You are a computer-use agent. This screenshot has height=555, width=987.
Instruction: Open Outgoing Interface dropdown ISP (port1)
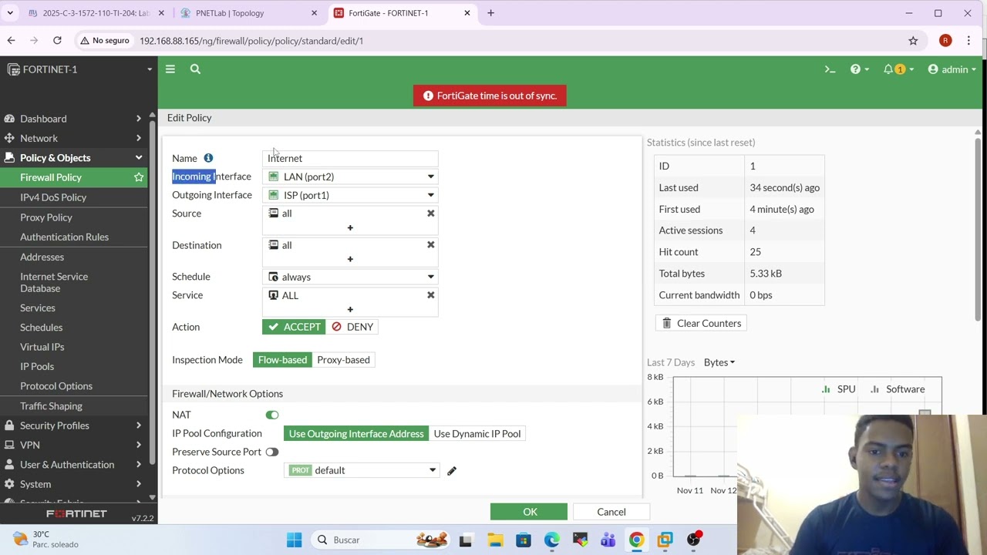click(350, 195)
